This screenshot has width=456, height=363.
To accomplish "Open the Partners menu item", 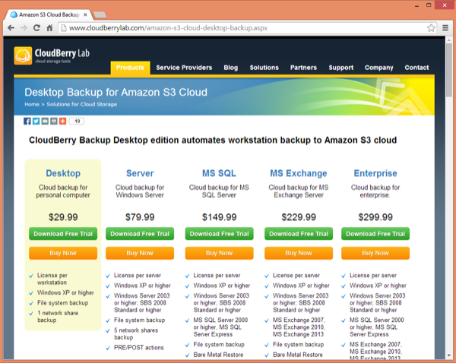I will coord(303,68).
